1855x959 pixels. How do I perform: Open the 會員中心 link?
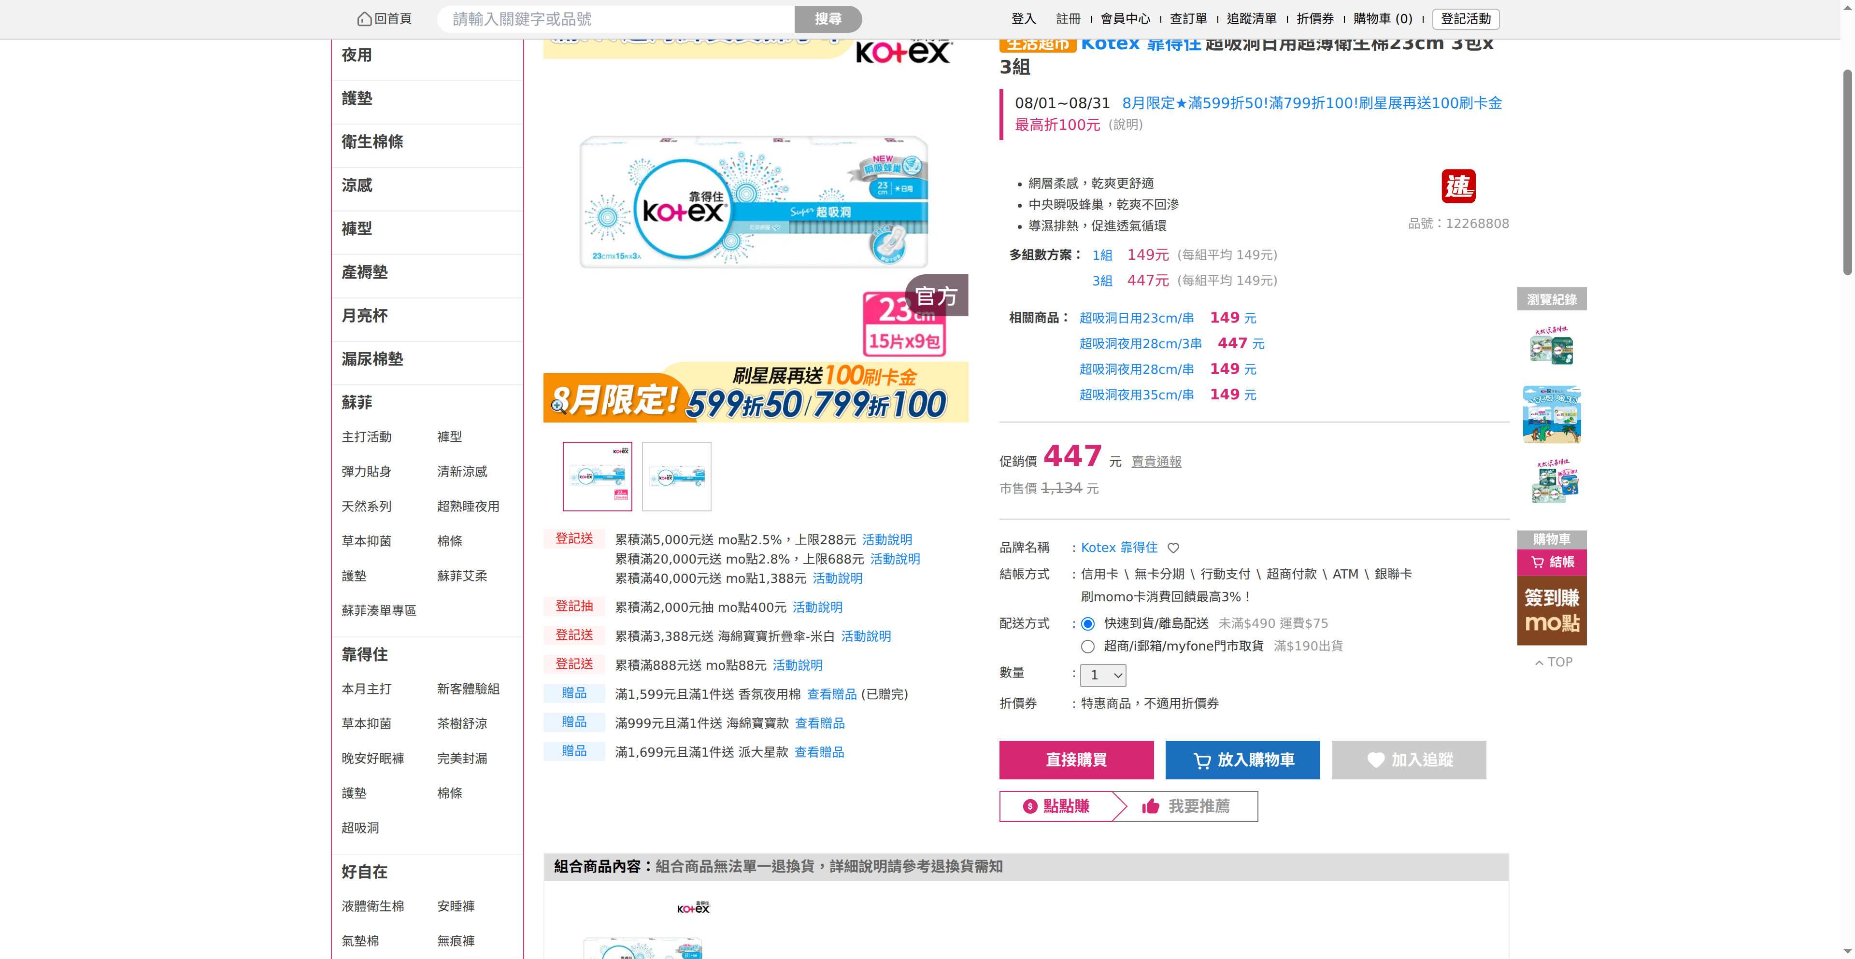(x=1126, y=19)
